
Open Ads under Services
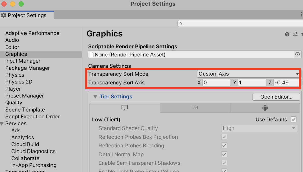click(x=16, y=131)
